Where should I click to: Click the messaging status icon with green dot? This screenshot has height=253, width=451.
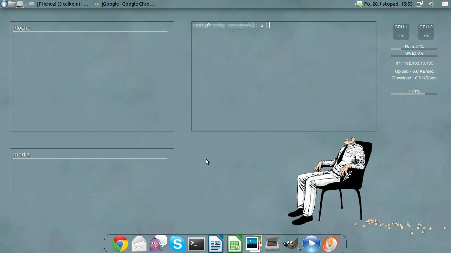(x=360, y=4)
